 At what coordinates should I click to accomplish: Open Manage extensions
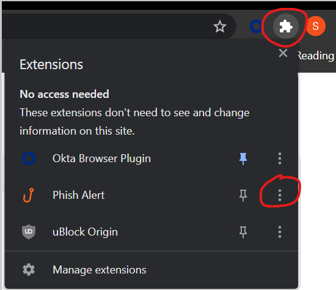pyautogui.click(x=152, y=270)
